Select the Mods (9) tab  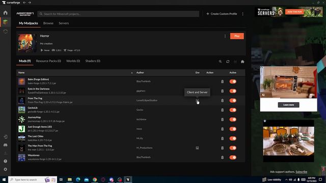click(25, 61)
